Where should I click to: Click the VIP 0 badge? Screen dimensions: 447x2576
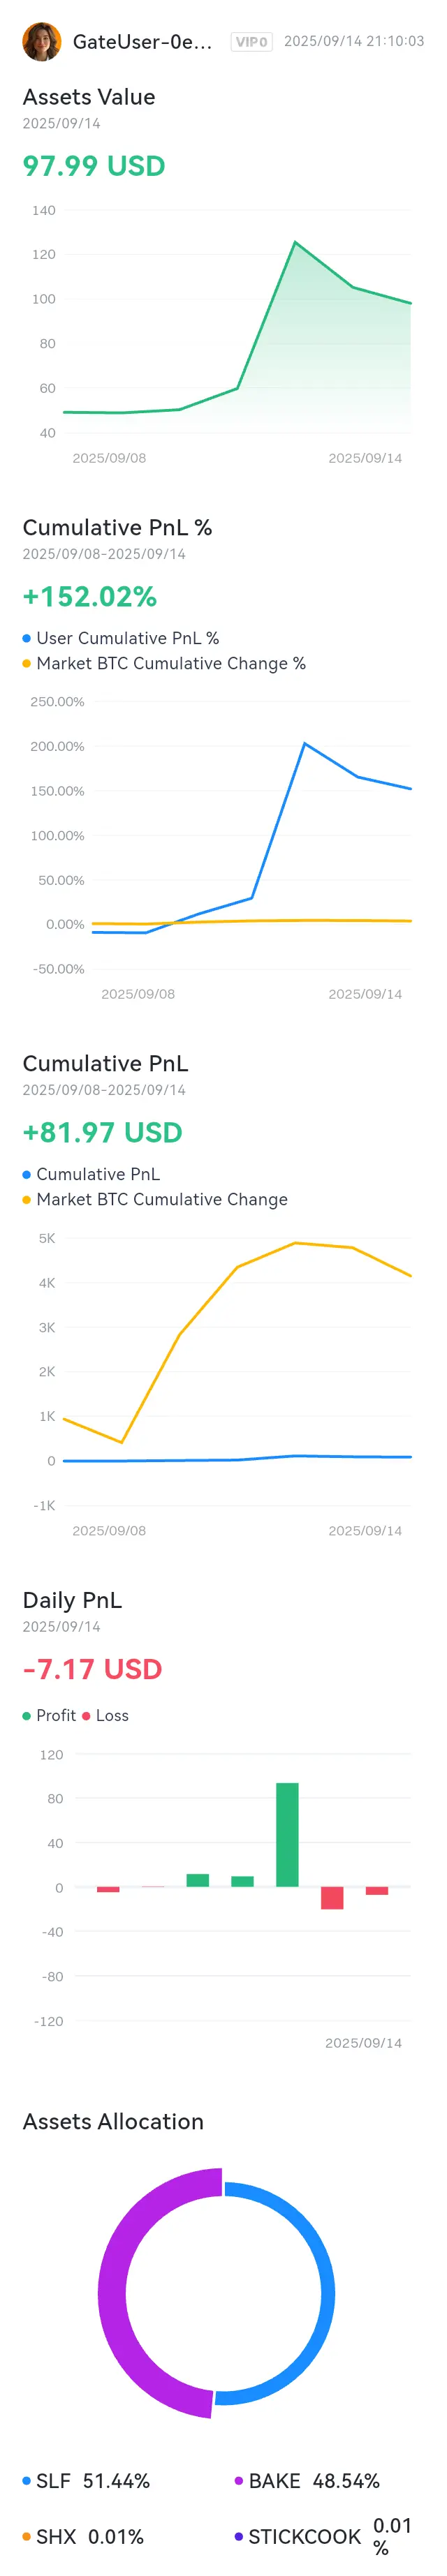click(x=251, y=42)
